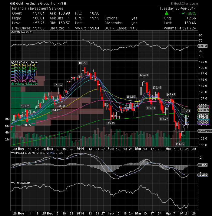
Task: Click the header Volume value 4,521,724
Action: 187,28
